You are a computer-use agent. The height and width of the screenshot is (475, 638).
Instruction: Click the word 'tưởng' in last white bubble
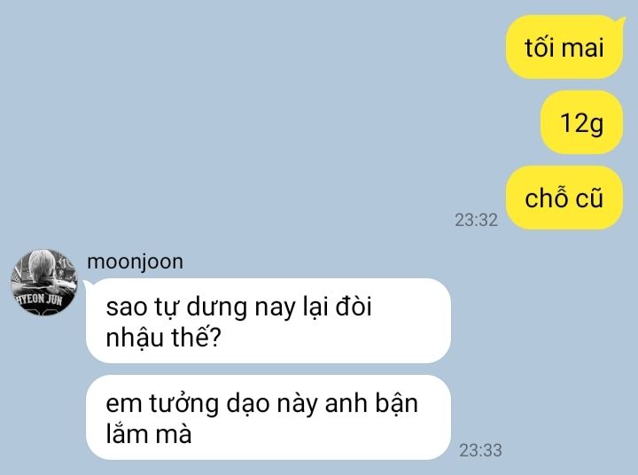pyautogui.click(x=183, y=405)
